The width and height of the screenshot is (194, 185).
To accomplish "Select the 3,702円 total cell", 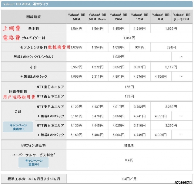I will pyautogui.click(x=140, y=107).
